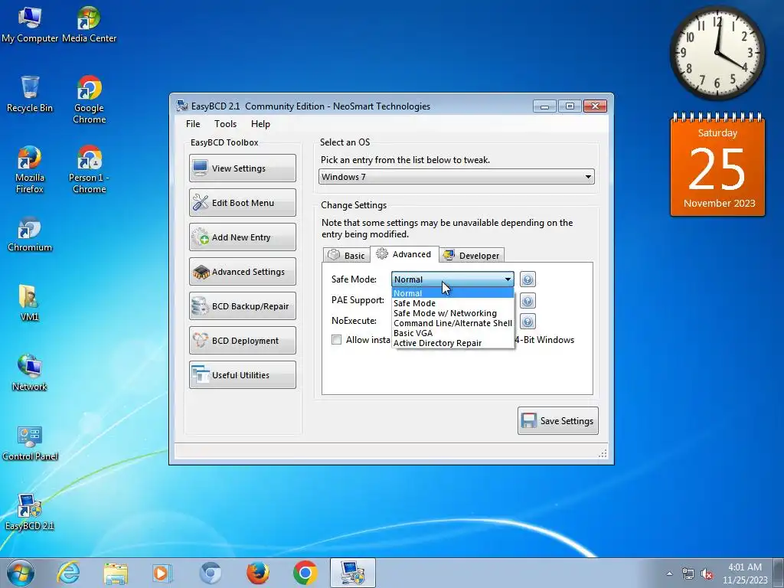Switch to the Basic tab
The width and height of the screenshot is (784, 588).
coord(347,256)
